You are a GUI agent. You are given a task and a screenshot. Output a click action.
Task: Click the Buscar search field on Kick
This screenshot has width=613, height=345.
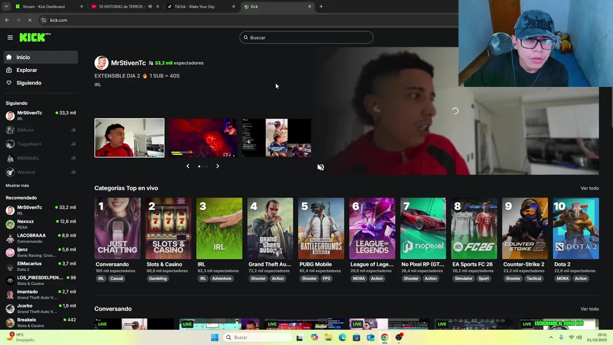[x=306, y=37]
